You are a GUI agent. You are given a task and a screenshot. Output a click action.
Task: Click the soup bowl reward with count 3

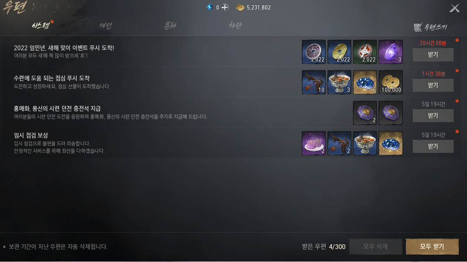point(339,82)
